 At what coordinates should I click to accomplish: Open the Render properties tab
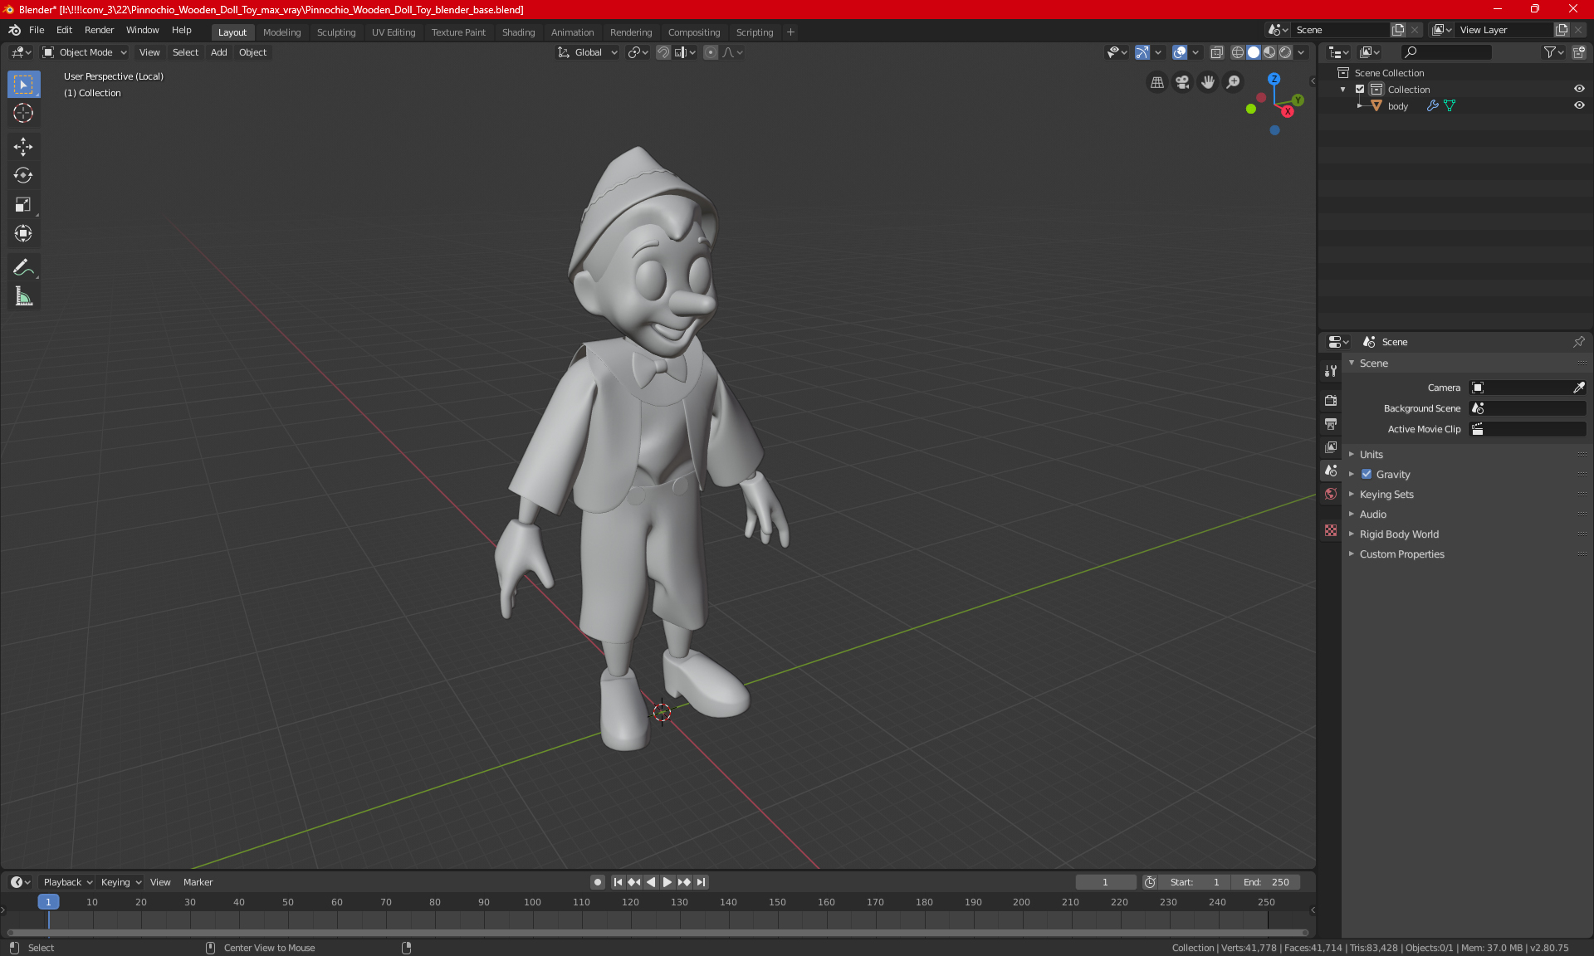(1331, 400)
